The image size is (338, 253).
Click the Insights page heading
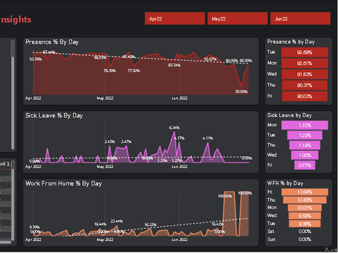16,19
